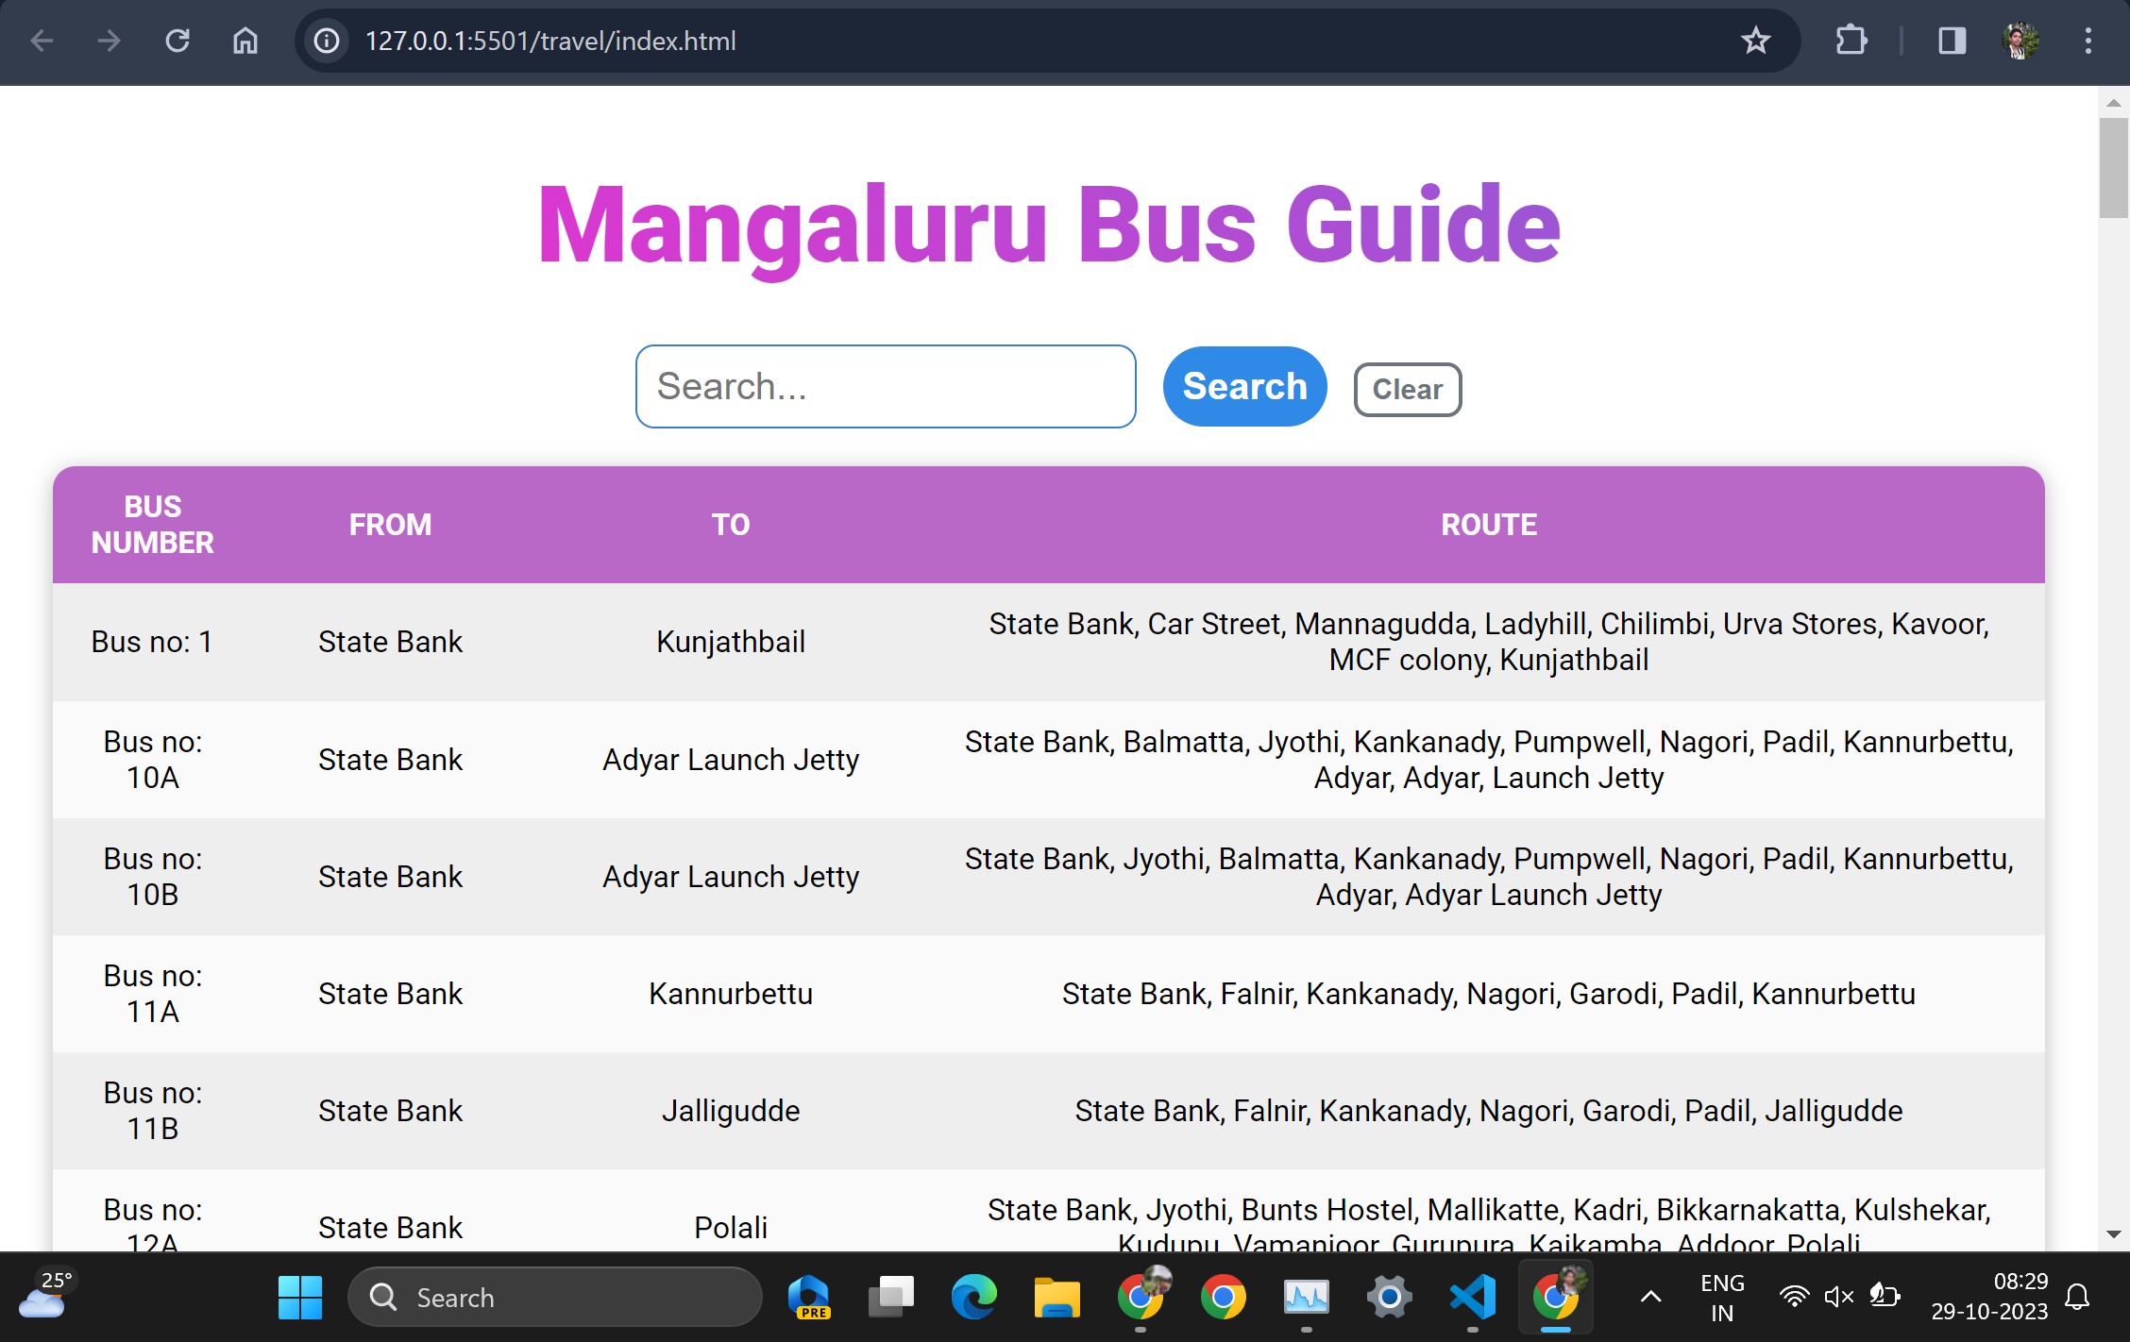
Task: Click the browser home icon
Action: point(245,41)
